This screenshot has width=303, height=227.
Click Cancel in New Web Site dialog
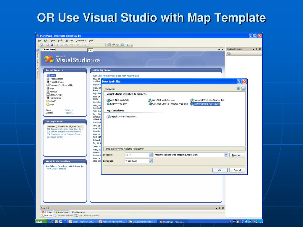[x=237, y=170]
